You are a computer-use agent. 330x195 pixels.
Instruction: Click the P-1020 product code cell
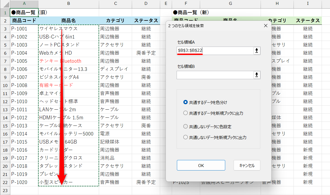pos(24,182)
